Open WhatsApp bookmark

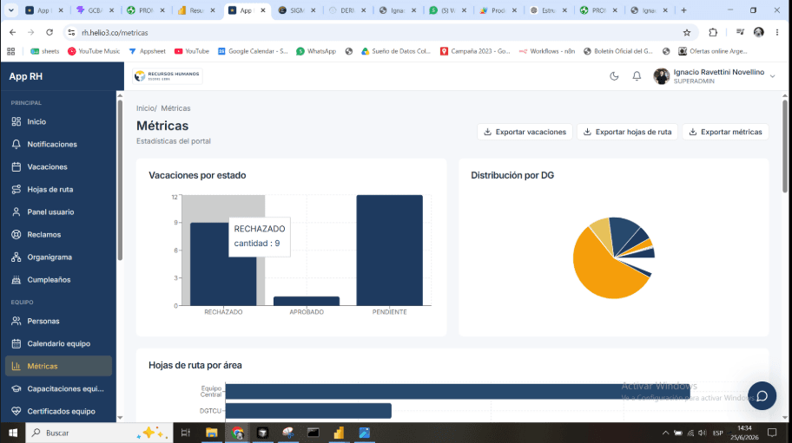[x=316, y=51]
